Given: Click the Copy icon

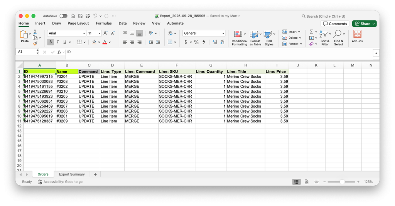Looking at the screenshot, I should click(x=35, y=38).
